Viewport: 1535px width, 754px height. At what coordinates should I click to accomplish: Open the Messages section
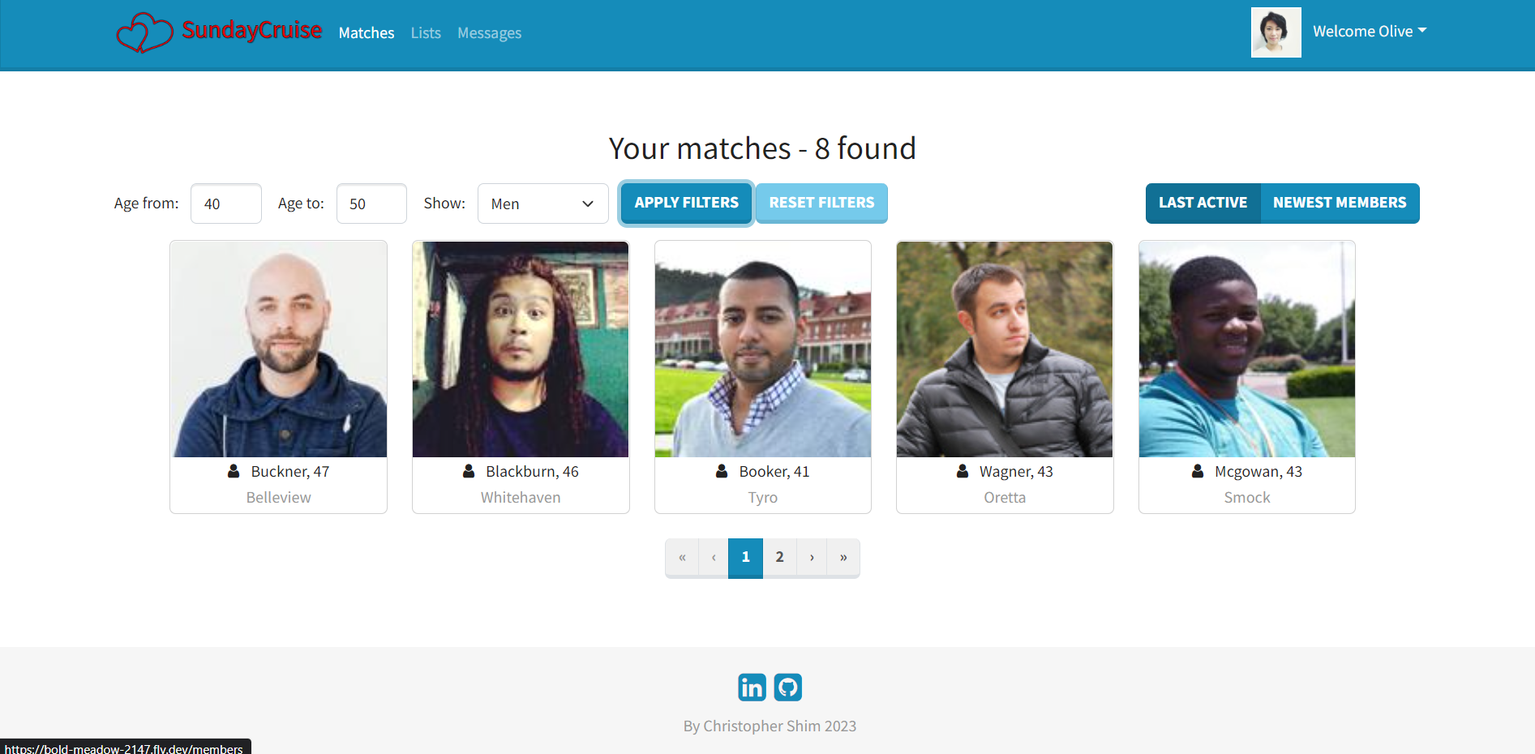pos(489,32)
